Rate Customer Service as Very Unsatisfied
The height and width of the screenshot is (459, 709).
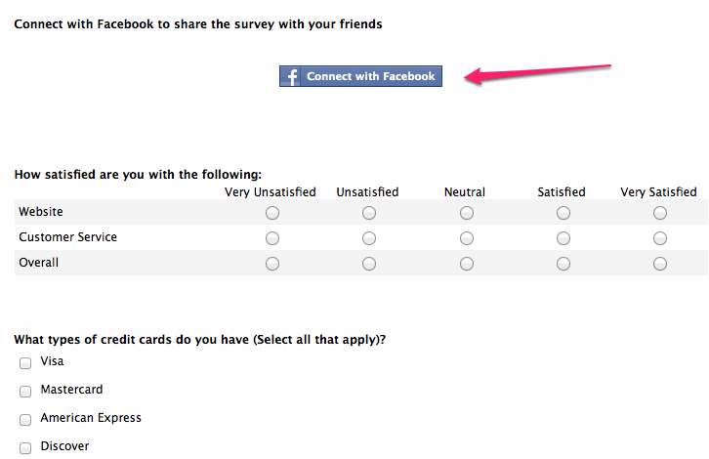coord(271,238)
